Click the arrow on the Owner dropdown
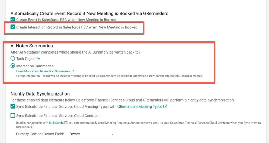269x143 pixels. (x=112, y=134)
